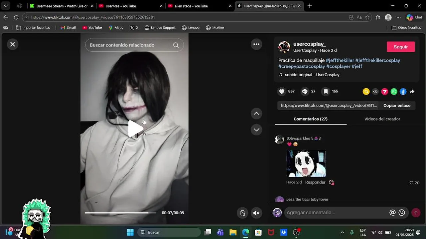Close the video viewer with the X
426x239 pixels.
13,44
